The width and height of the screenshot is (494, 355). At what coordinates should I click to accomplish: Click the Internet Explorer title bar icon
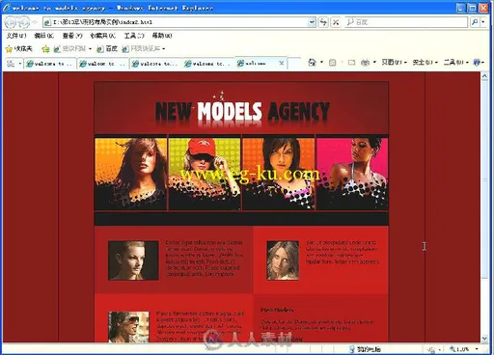(x=6, y=8)
